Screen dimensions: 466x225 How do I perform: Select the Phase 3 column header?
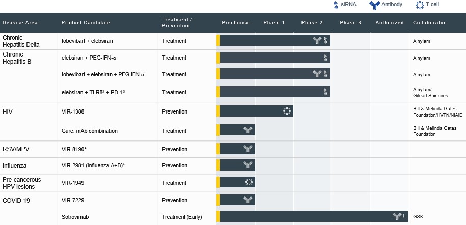tap(350, 23)
